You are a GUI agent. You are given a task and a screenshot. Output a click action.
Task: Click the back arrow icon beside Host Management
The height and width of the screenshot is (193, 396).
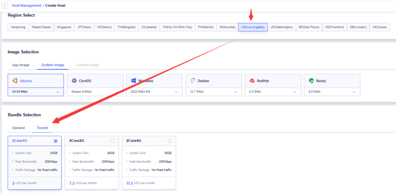[x=5, y=6]
